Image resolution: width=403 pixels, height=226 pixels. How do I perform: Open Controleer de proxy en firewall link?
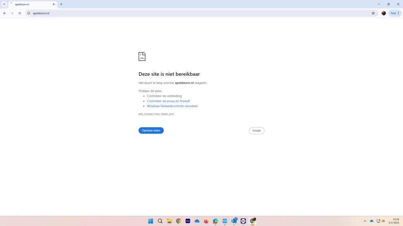168,101
